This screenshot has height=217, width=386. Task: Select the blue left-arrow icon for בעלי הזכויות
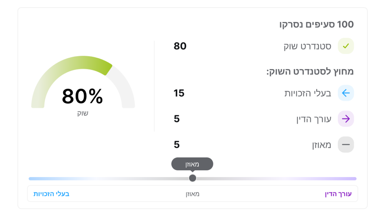(345, 93)
